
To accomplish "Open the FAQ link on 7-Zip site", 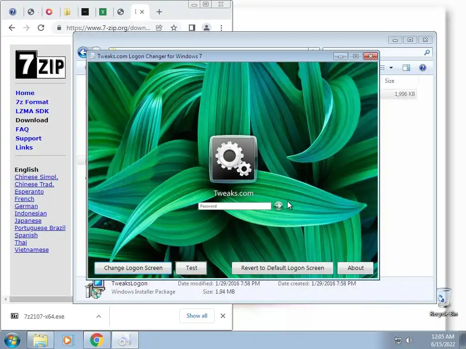I will (x=22, y=130).
